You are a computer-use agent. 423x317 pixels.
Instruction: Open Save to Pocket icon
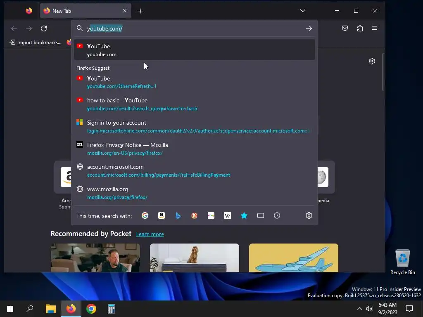click(345, 28)
